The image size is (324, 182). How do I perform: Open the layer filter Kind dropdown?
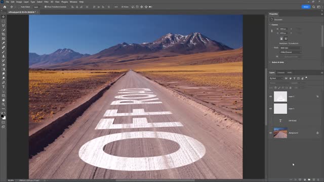(276, 78)
